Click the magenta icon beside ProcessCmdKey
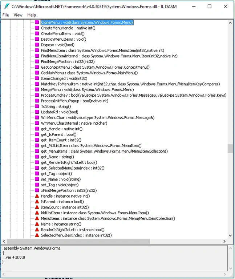This screenshot has height=279, width=235. [x=37, y=95]
